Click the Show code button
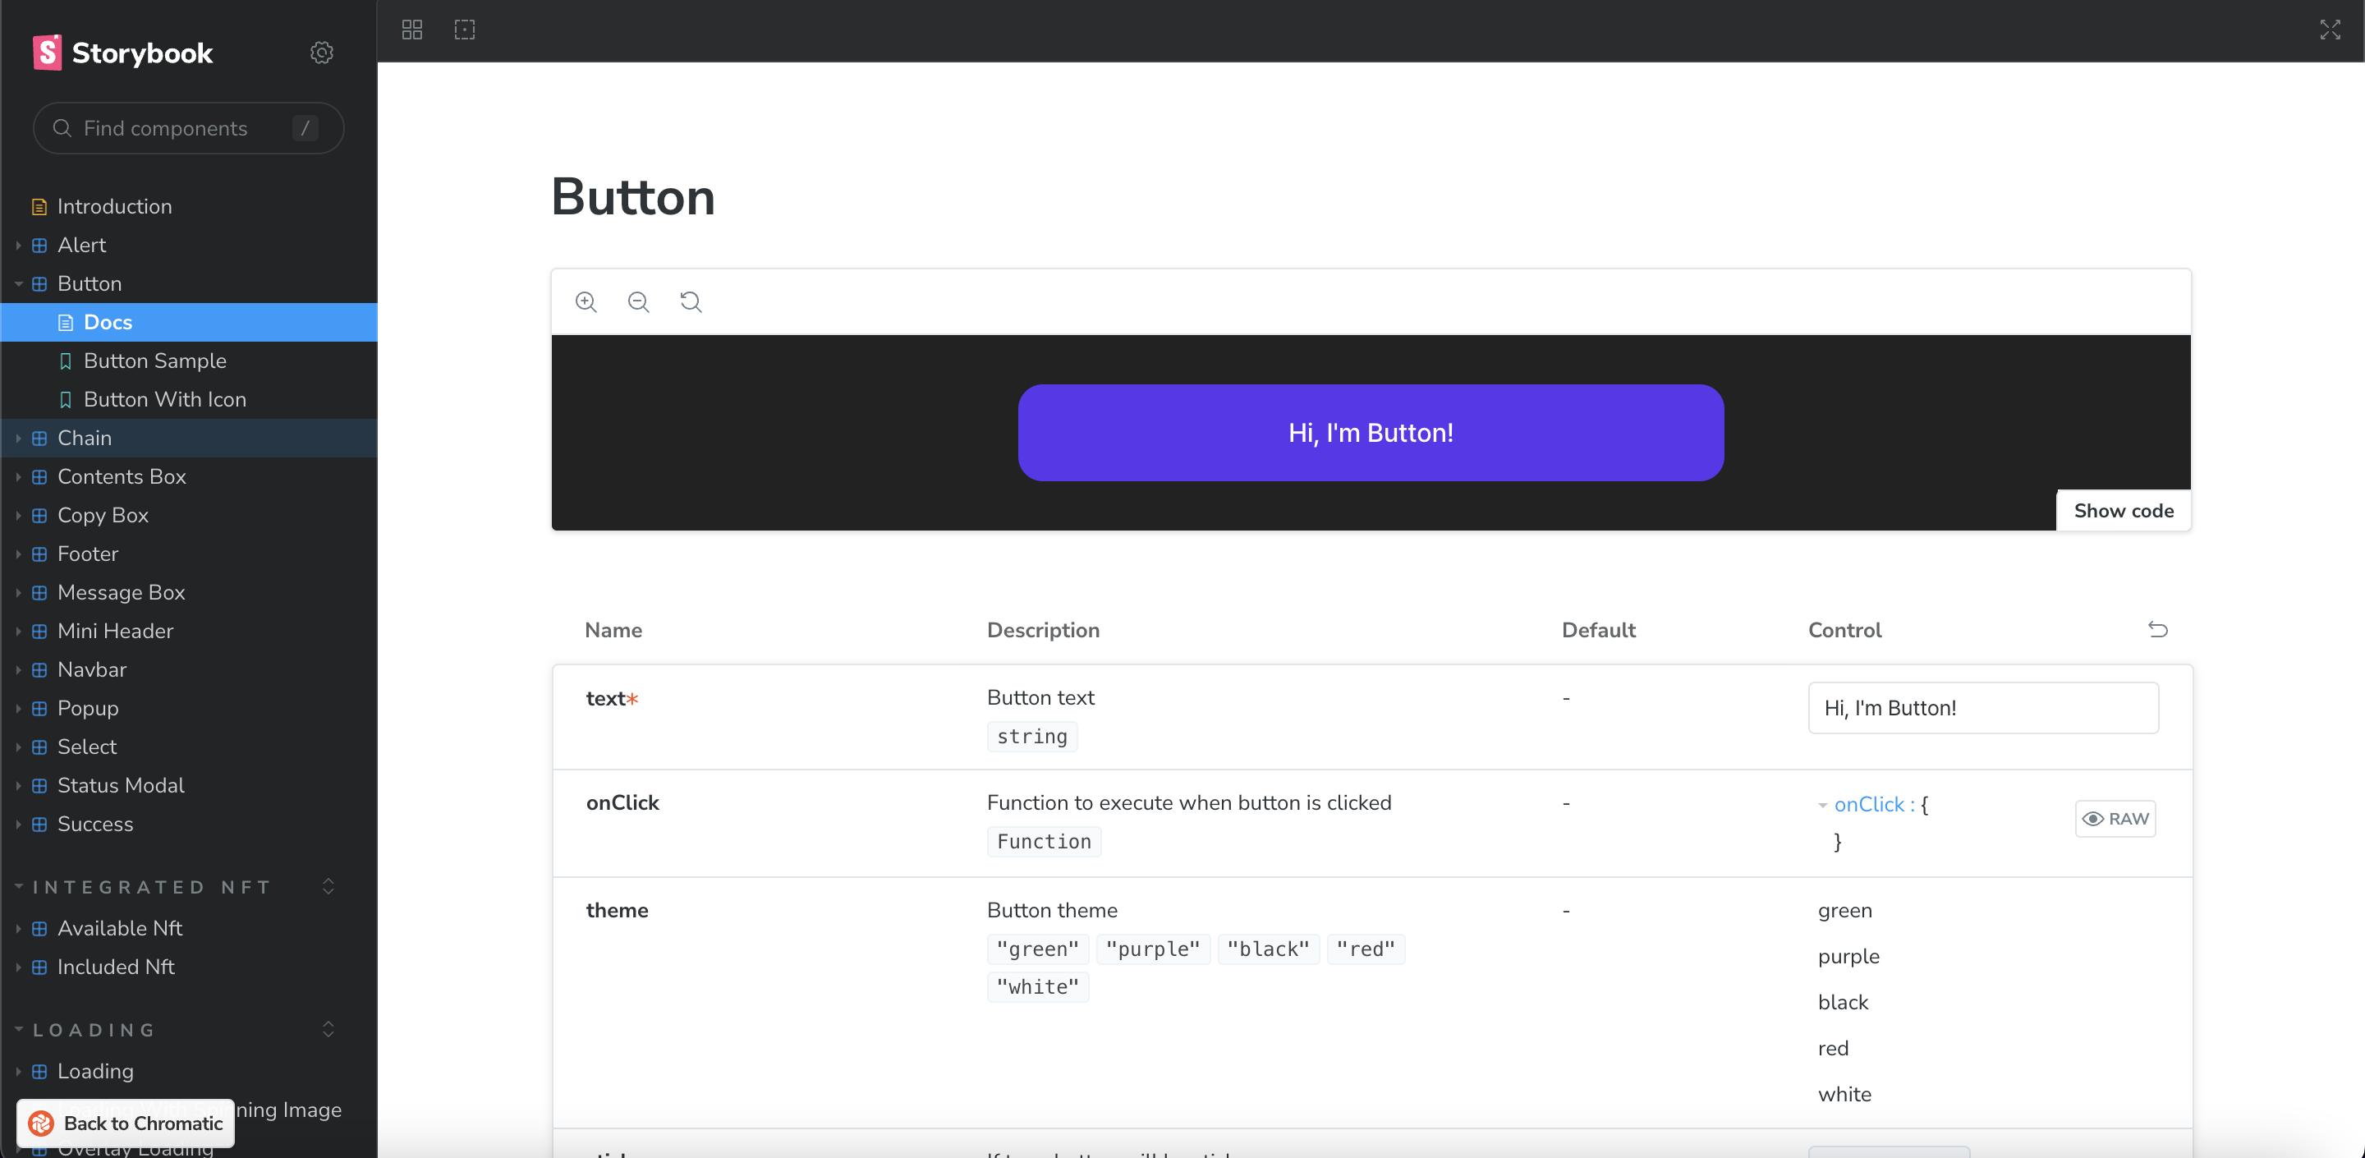The height and width of the screenshot is (1158, 2365). click(2123, 511)
